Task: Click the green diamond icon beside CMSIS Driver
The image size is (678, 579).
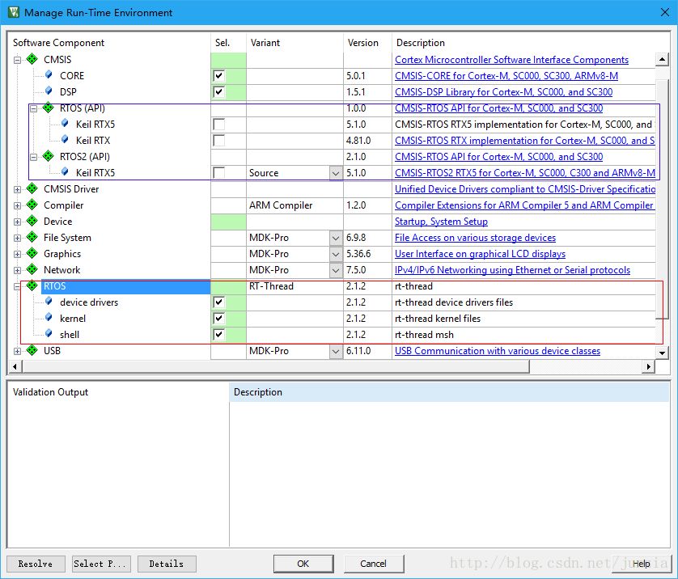Action: [x=32, y=188]
